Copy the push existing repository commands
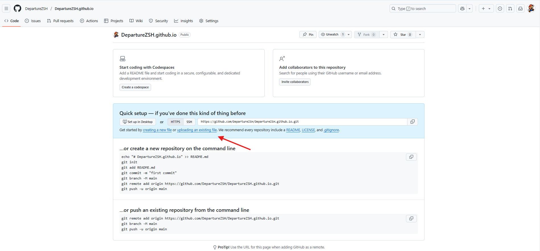The width and height of the screenshot is (540, 251). click(x=411, y=219)
